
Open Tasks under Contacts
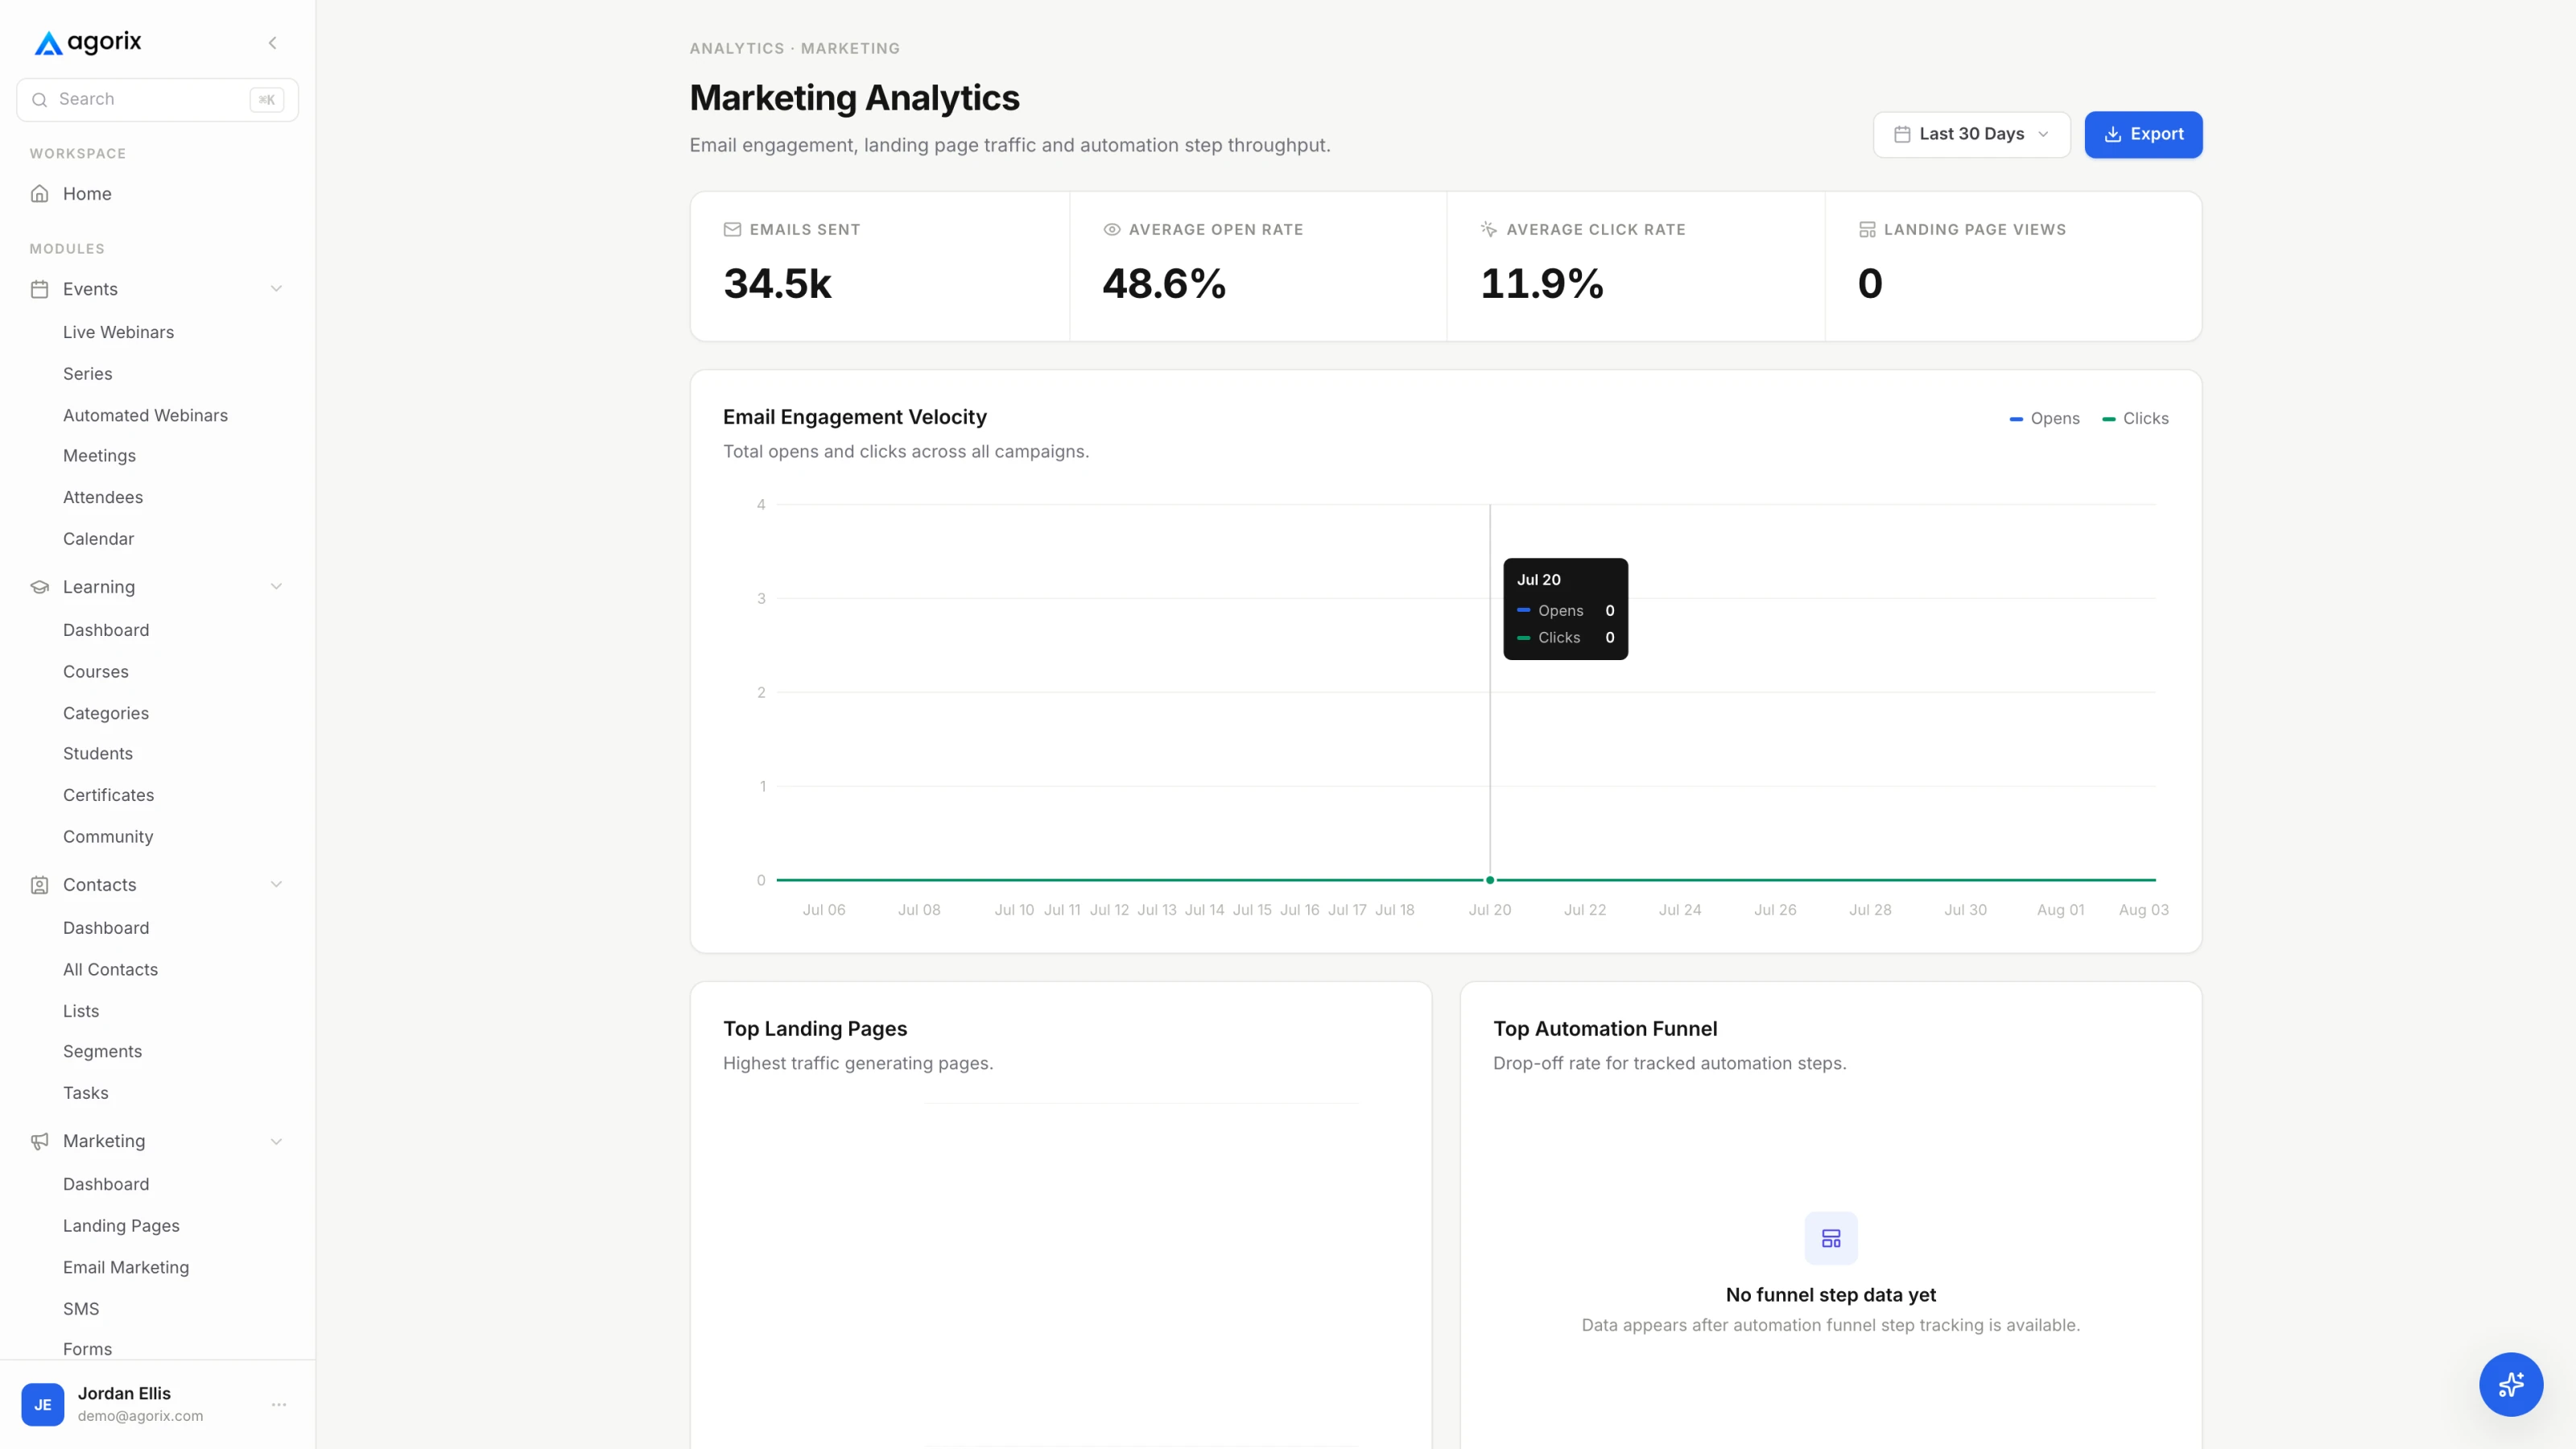(85, 1093)
